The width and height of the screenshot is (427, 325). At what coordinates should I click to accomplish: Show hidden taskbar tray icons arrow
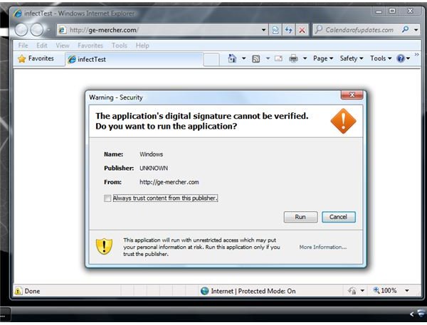(412, 314)
